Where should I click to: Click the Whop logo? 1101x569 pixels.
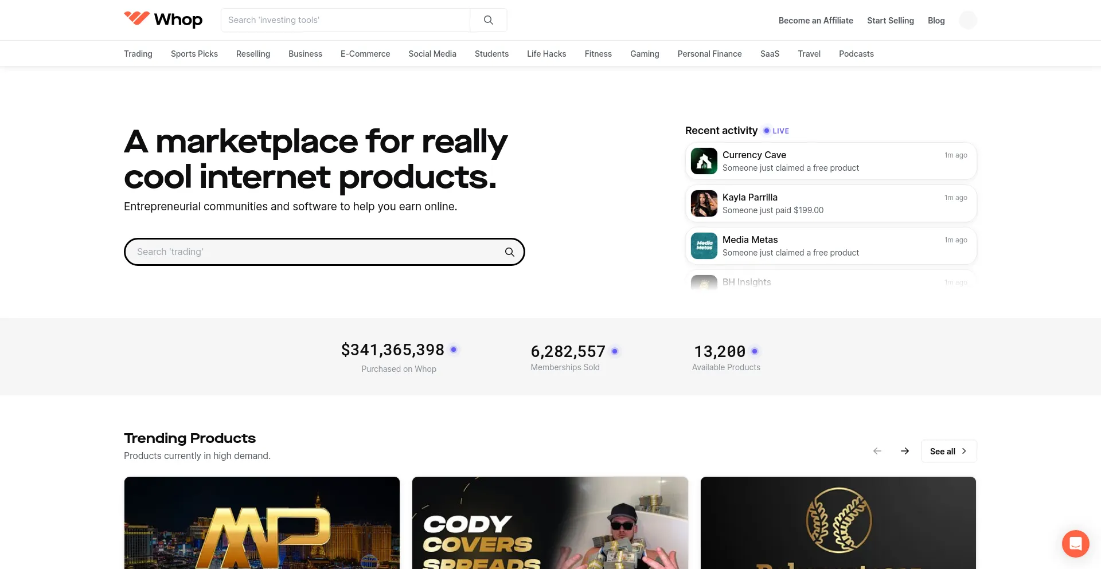[x=163, y=19]
